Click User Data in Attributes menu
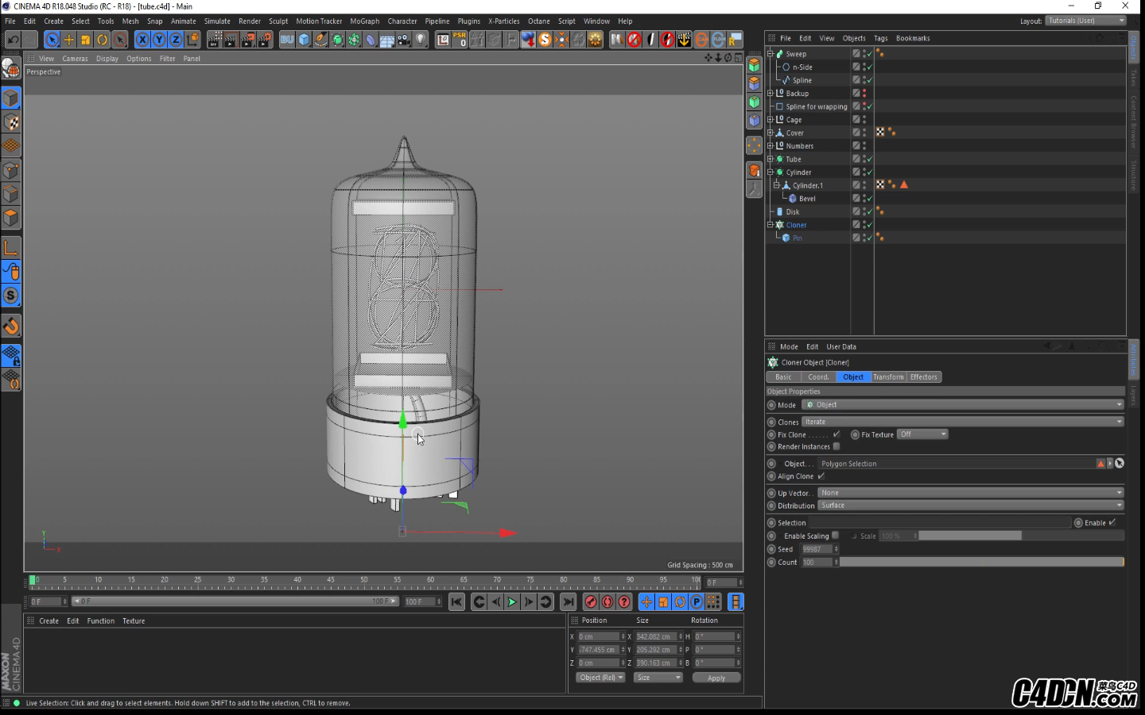 (841, 346)
